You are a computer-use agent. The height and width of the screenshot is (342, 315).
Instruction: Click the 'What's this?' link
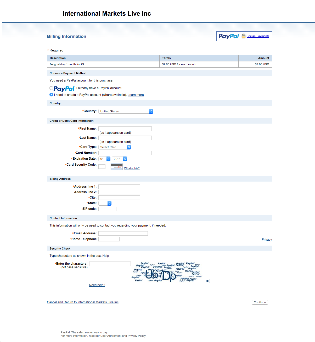coord(132,168)
